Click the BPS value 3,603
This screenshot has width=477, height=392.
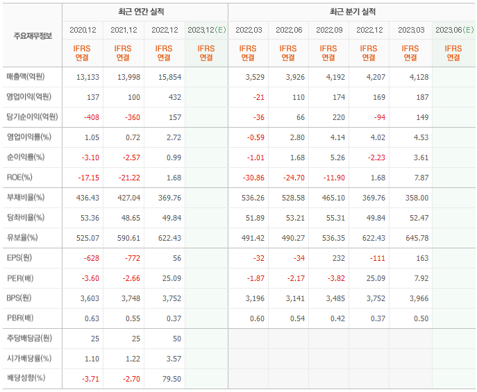point(90,299)
